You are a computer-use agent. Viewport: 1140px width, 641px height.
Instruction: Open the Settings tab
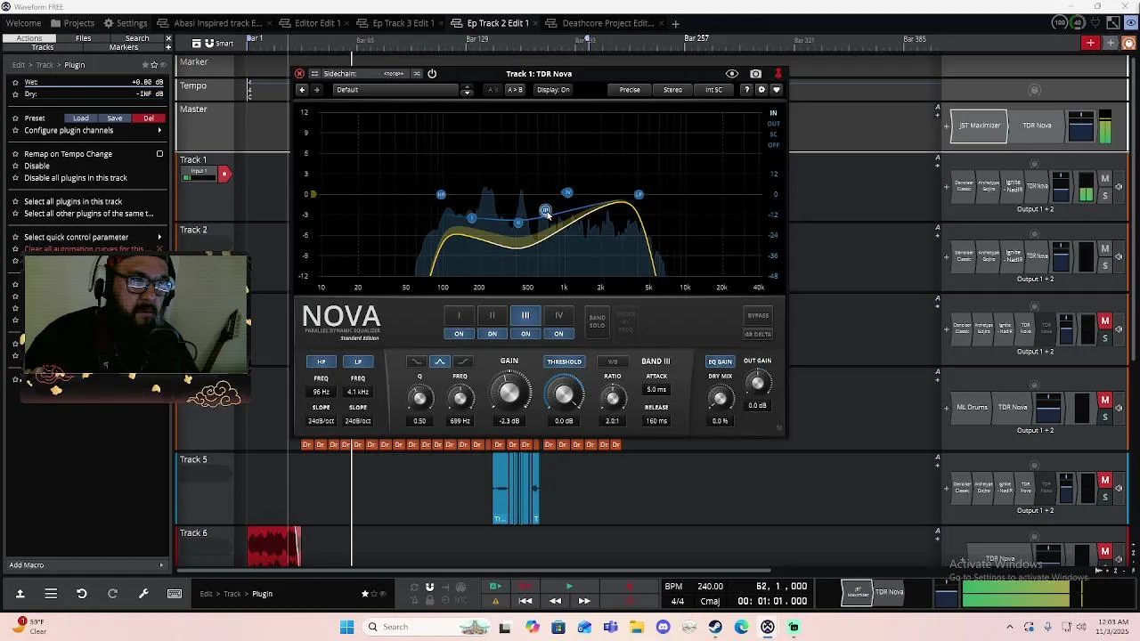pos(125,23)
